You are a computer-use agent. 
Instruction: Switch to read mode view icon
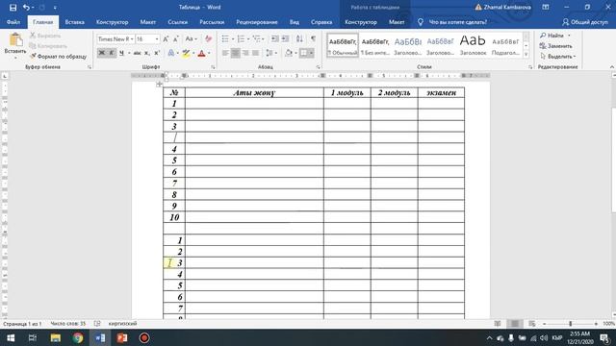498,324
